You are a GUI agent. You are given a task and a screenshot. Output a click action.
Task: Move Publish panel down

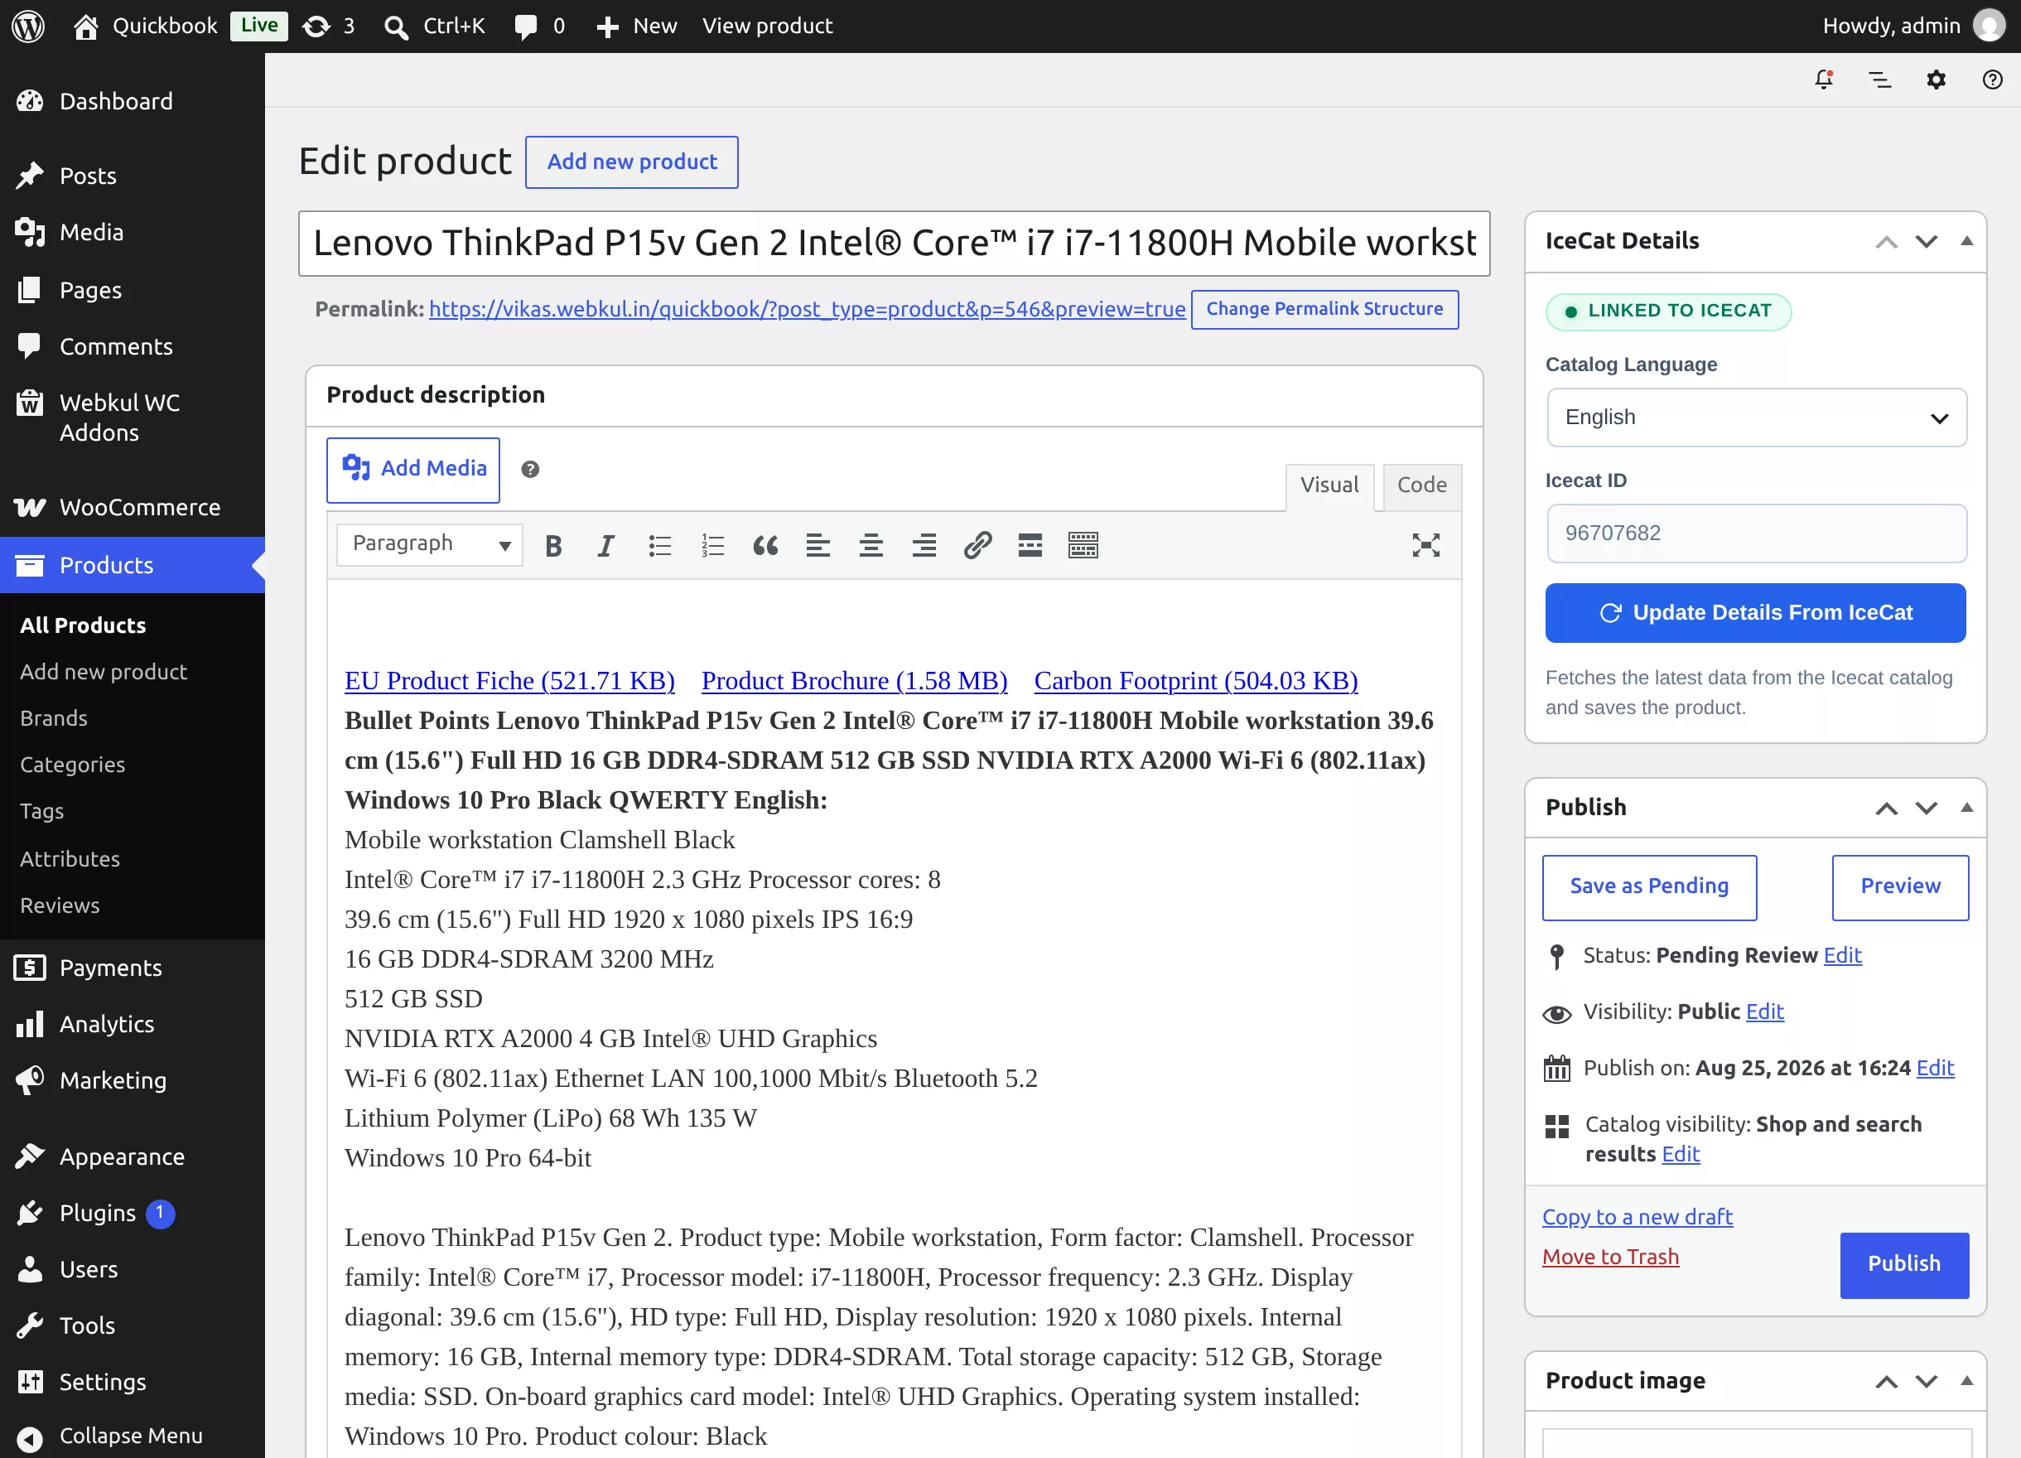coord(1927,809)
